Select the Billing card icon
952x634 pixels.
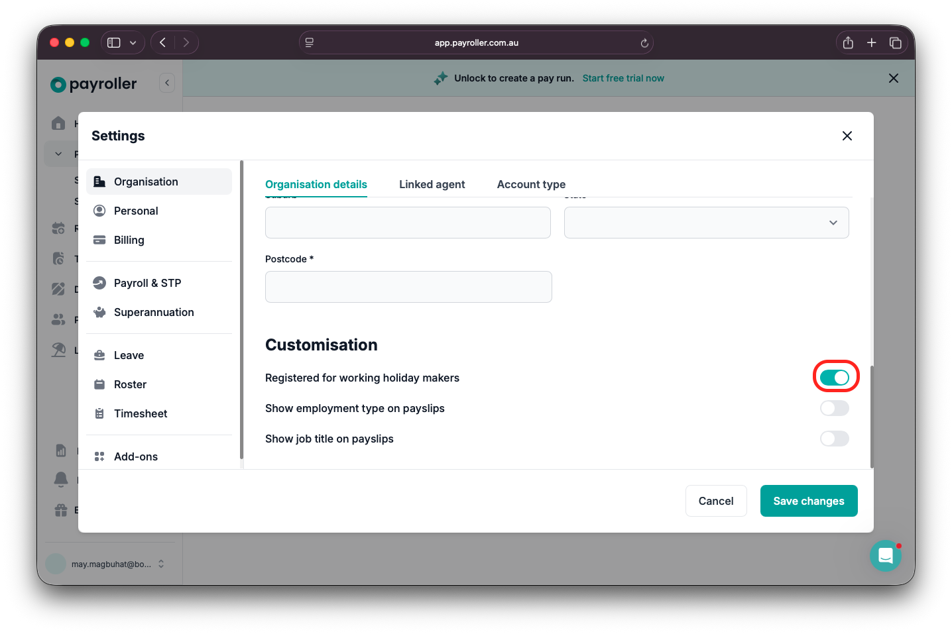99,240
